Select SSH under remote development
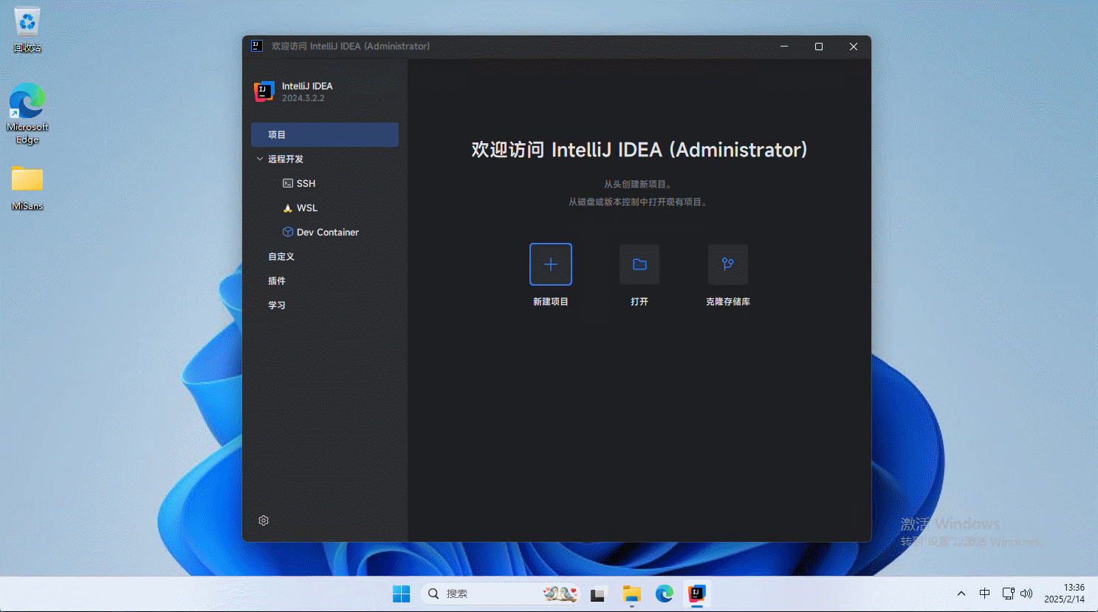1098x612 pixels. tap(306, 183)
